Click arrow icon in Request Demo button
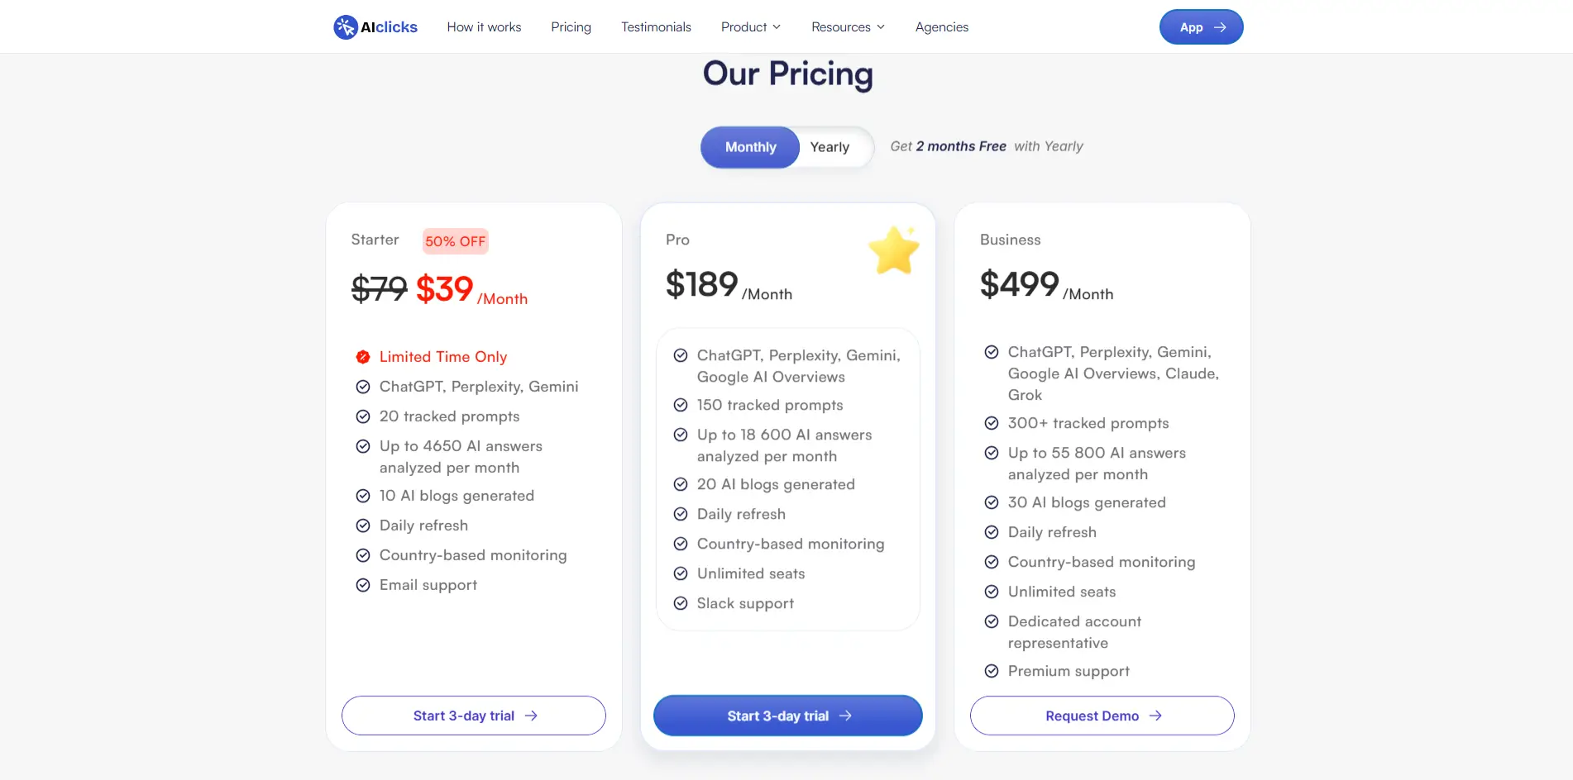This screenshot has width=1573, height=780. click(1155, 716)
